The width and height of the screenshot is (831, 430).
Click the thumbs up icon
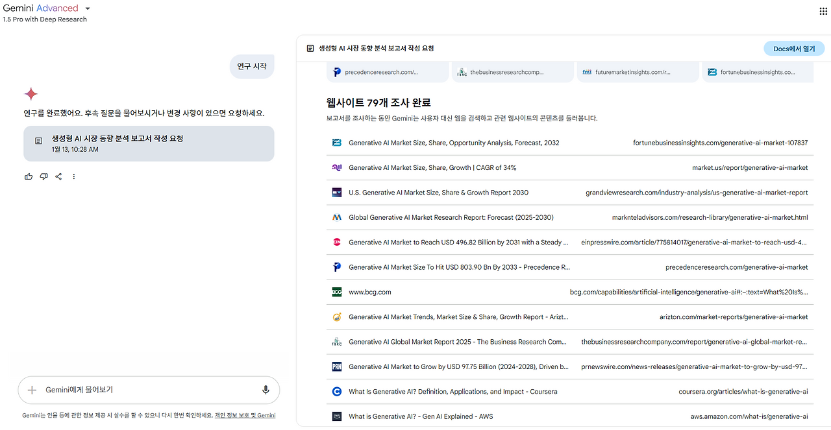tap(29, 176)
